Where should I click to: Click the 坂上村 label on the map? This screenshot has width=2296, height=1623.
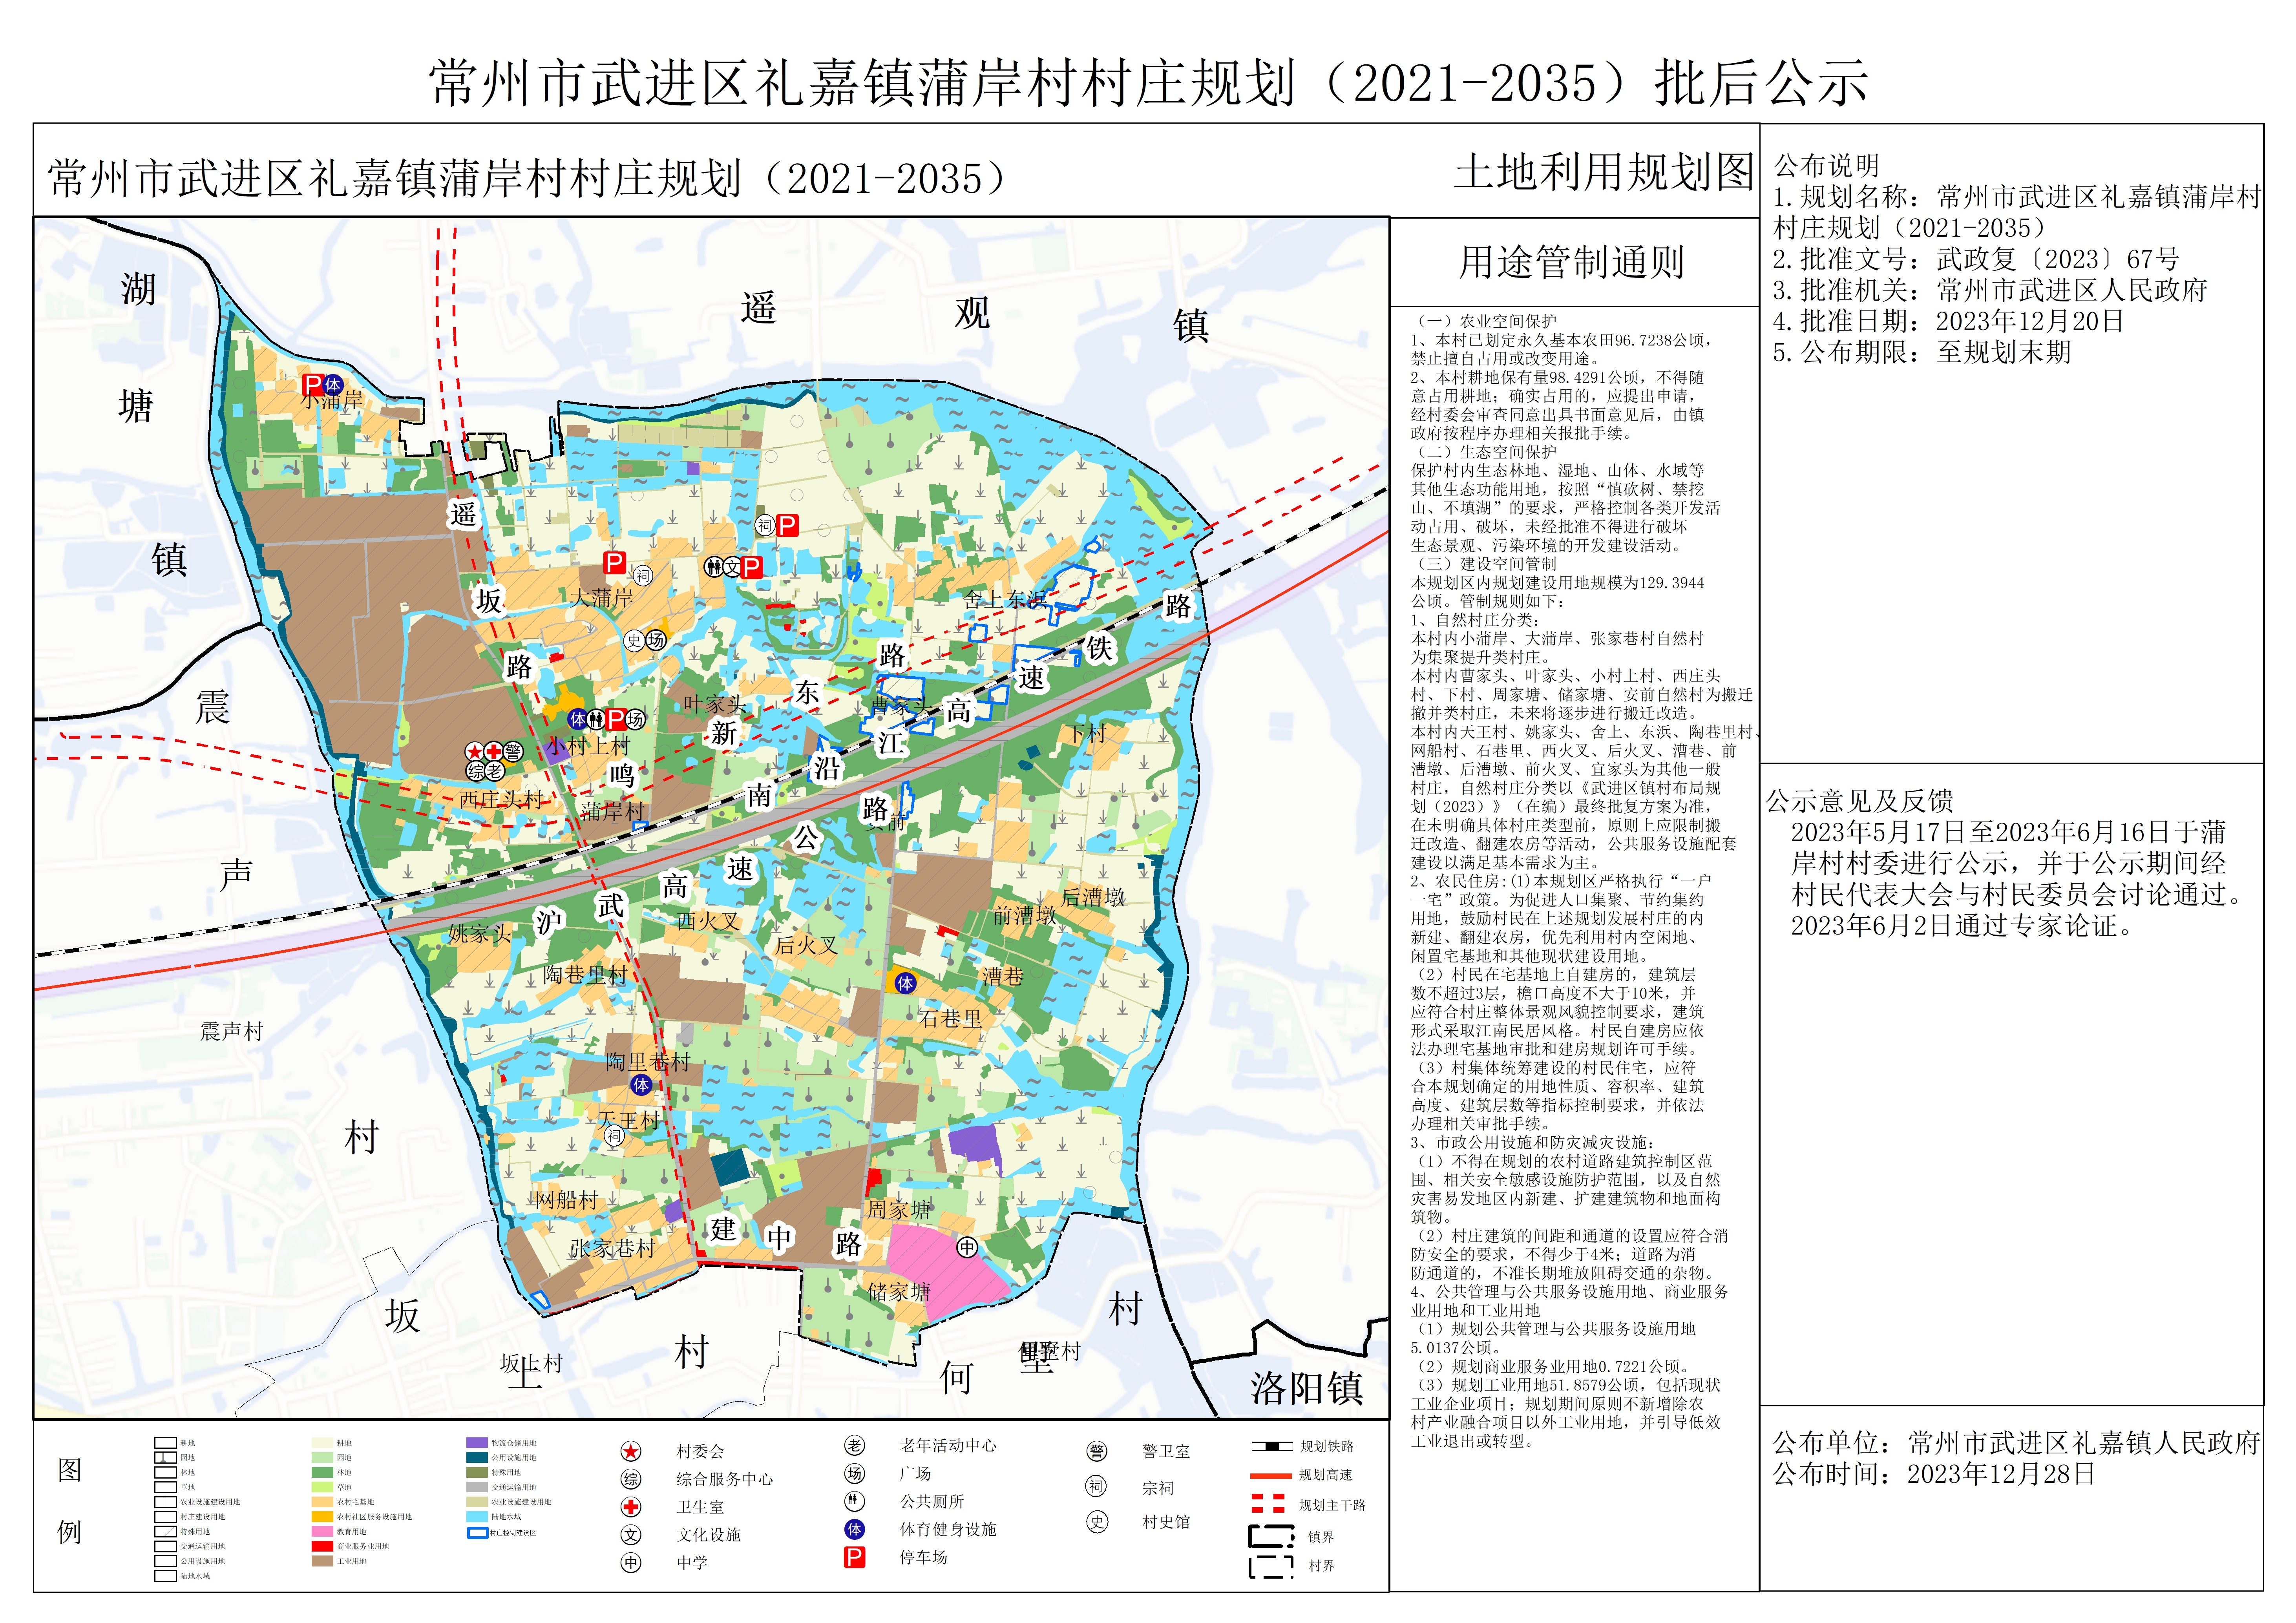(x=532, y=1364)
